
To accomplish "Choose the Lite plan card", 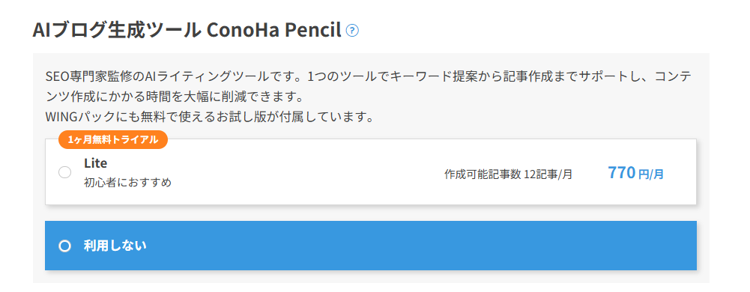I will pos(371,172).
